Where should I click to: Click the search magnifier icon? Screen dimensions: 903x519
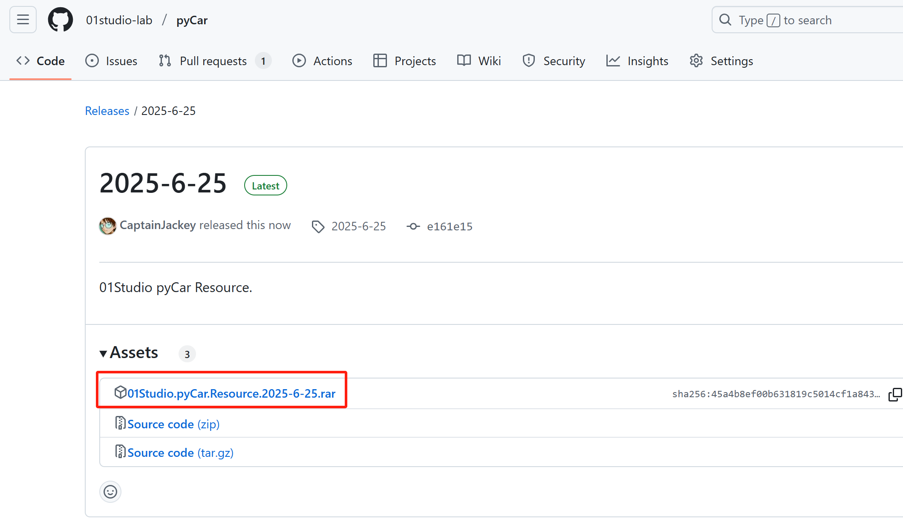pos(725,20)
